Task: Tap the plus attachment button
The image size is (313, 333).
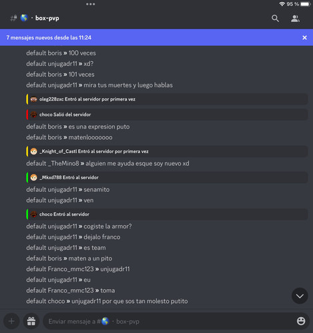Action: click(x=11, y=321)
